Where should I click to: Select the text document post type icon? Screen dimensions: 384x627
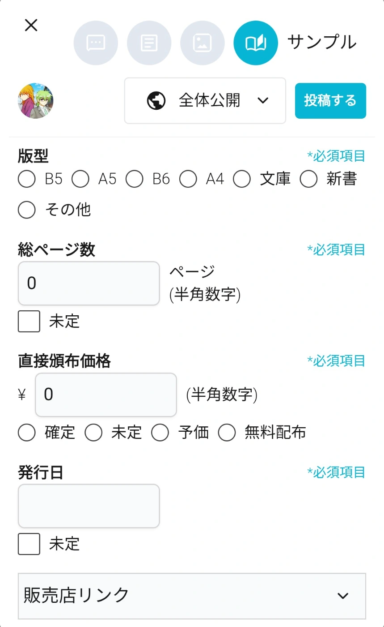pos(149,43)
